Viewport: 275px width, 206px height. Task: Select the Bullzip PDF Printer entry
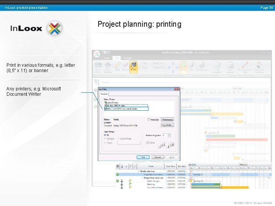(x=126, y=106)
